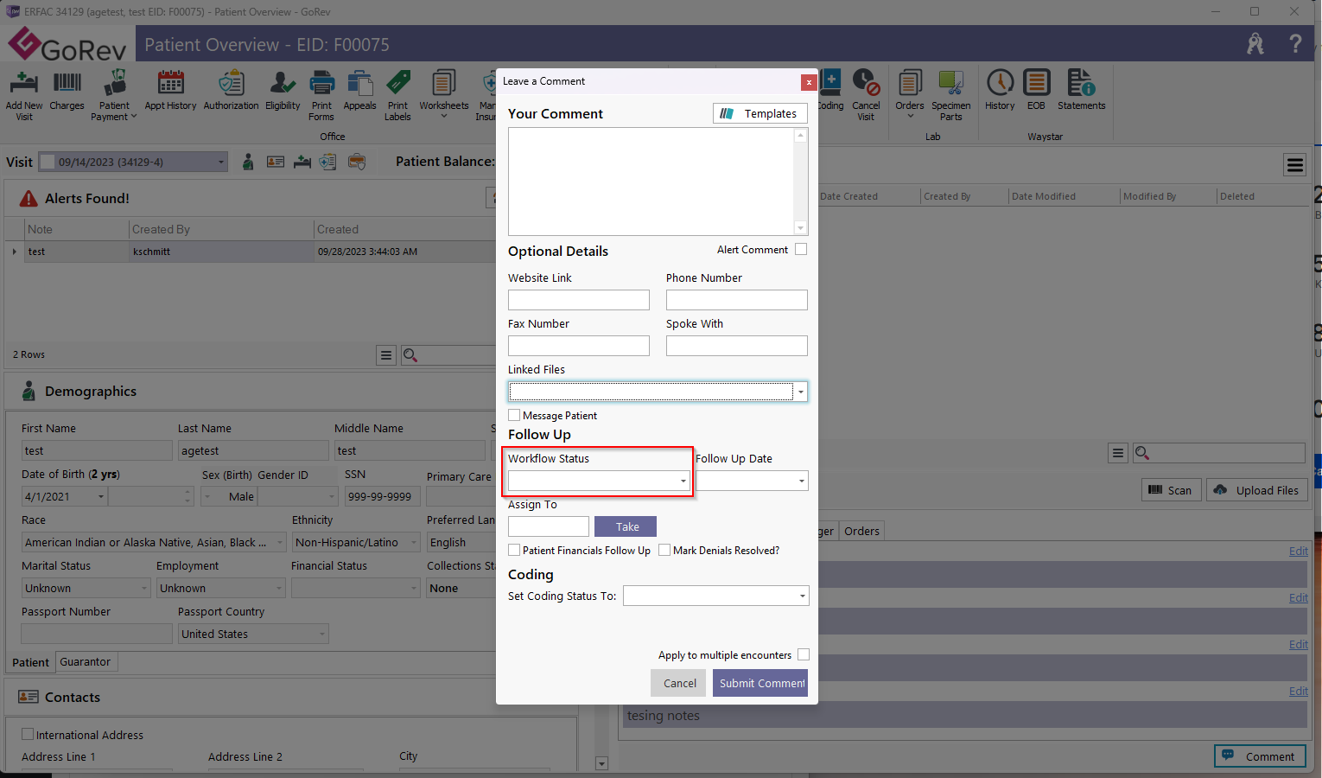Click the Scan button
Screen dimensions: 1322x778
(x=1172, y=490)
